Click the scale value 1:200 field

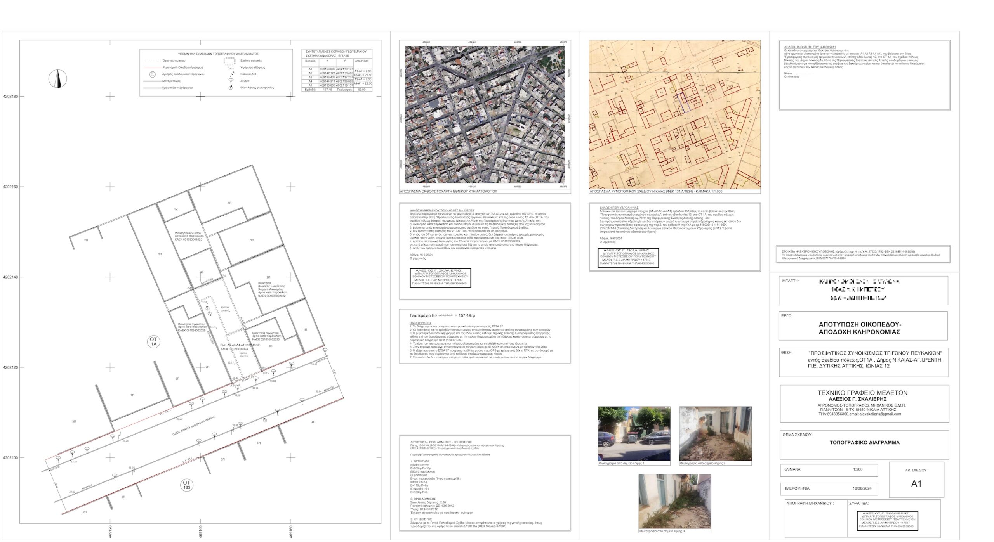pos(857,469)
